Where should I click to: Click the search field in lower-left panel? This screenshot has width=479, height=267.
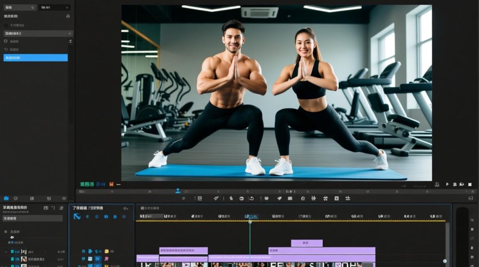click(33, 218)
